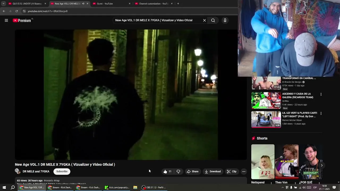
Task: Open File Explorer from taskbar
Action: 135,188
